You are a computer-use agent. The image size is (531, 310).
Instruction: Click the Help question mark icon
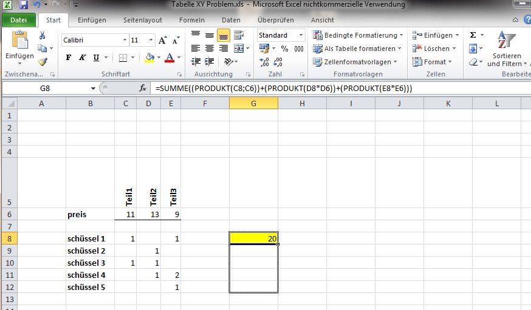[527, 19]
